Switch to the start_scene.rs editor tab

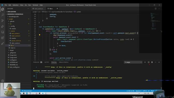pos(39,8)
